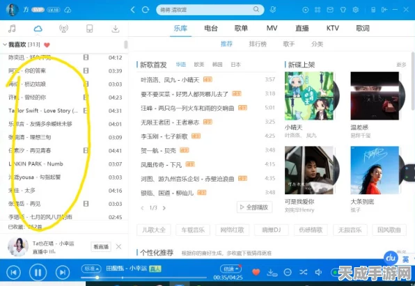Open the local music tab icon
This screenshot has width=415, height=286.
[x=12, y=29]
